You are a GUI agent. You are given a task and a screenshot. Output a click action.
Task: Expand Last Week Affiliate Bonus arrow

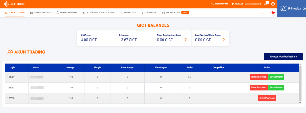tap(224, 40)
